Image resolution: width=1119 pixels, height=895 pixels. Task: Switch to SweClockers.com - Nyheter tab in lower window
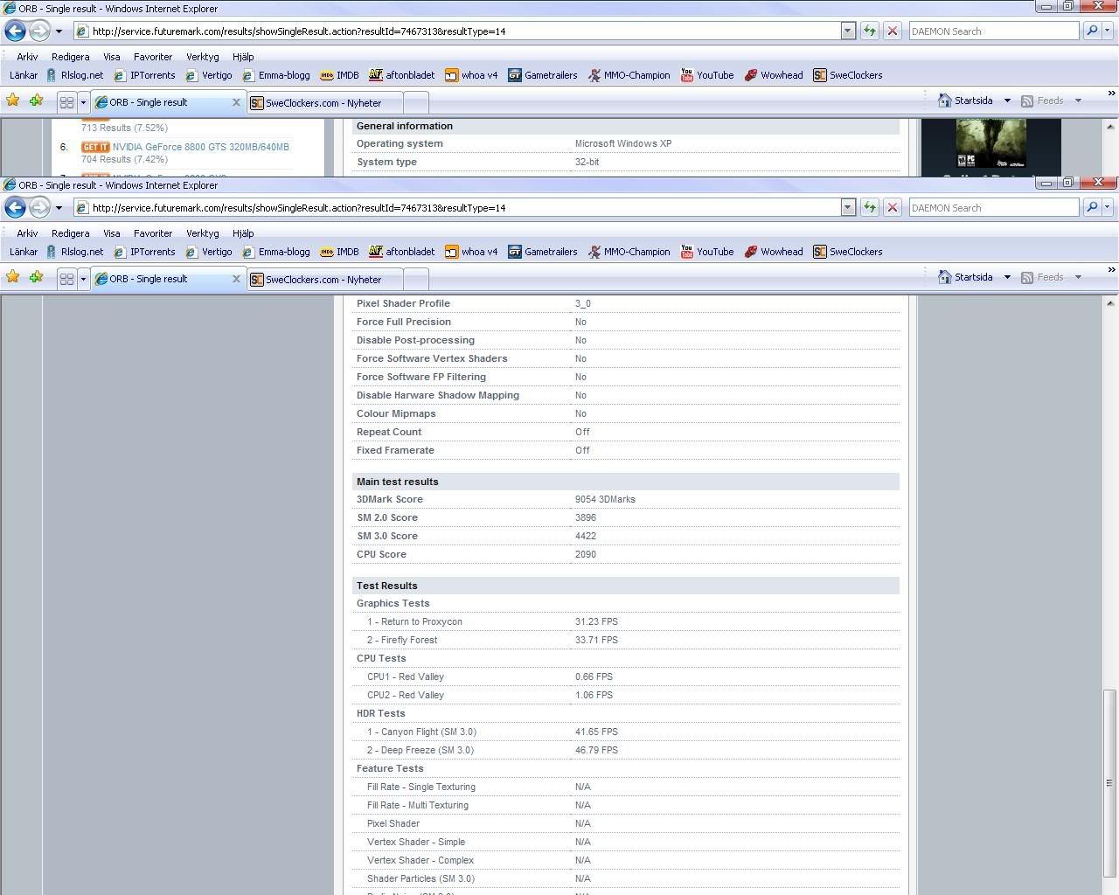[323, 280]
